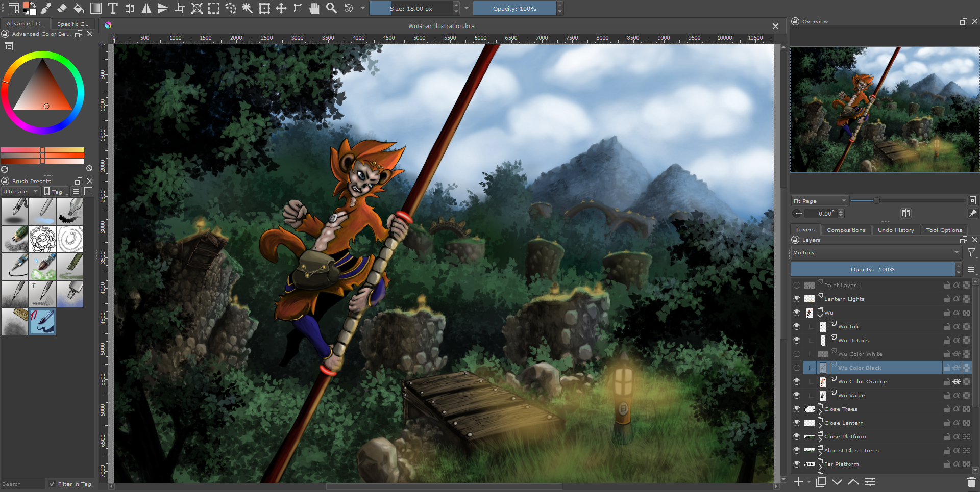Select the Fill (paint bucket) tool
Viewport: 980px width, 492px height.
[x=79, y=8]
